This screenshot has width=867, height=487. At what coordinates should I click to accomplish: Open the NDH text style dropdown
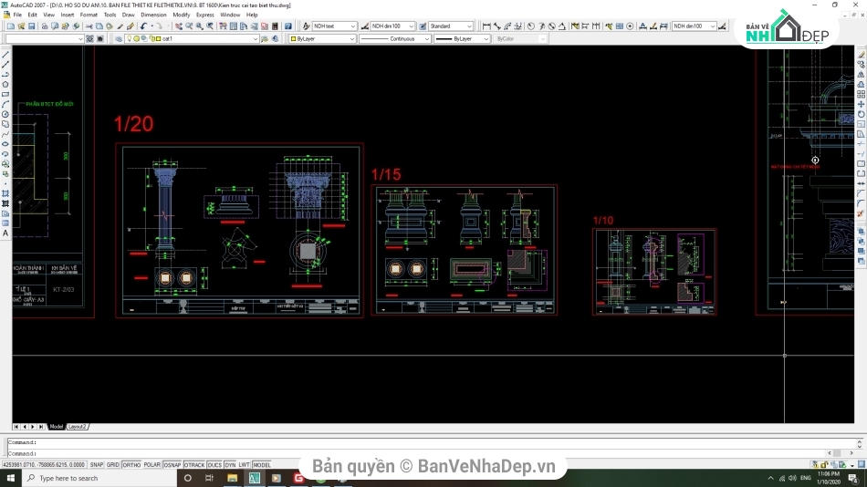click(352, 26)
